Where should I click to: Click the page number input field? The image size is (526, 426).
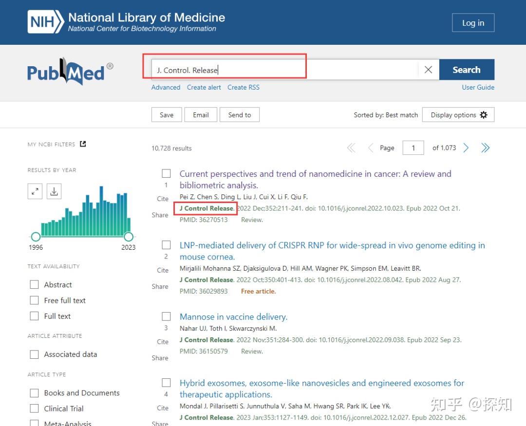tap(413, 148)
